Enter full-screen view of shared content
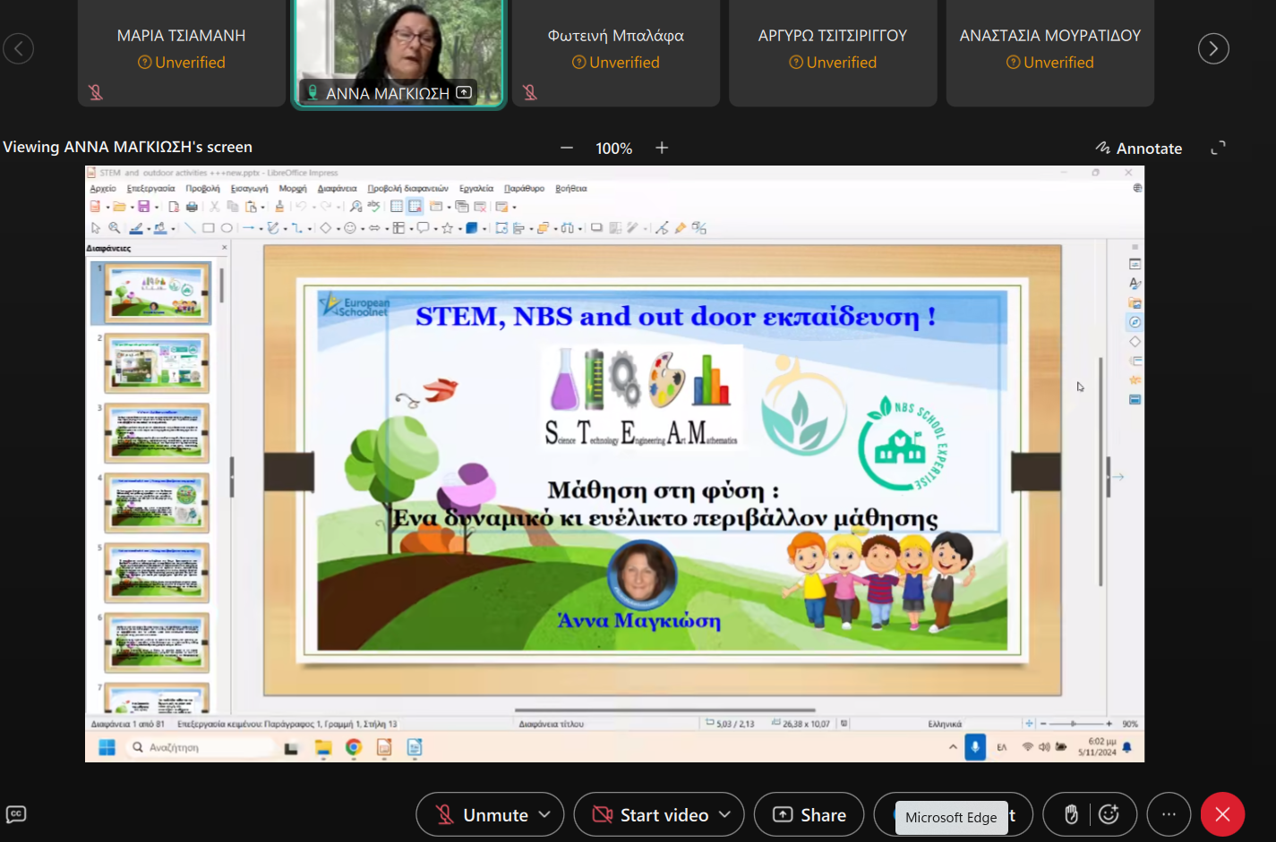Screen dimensions: 1276x842 pyautogui.click(x=1218, y=148)
